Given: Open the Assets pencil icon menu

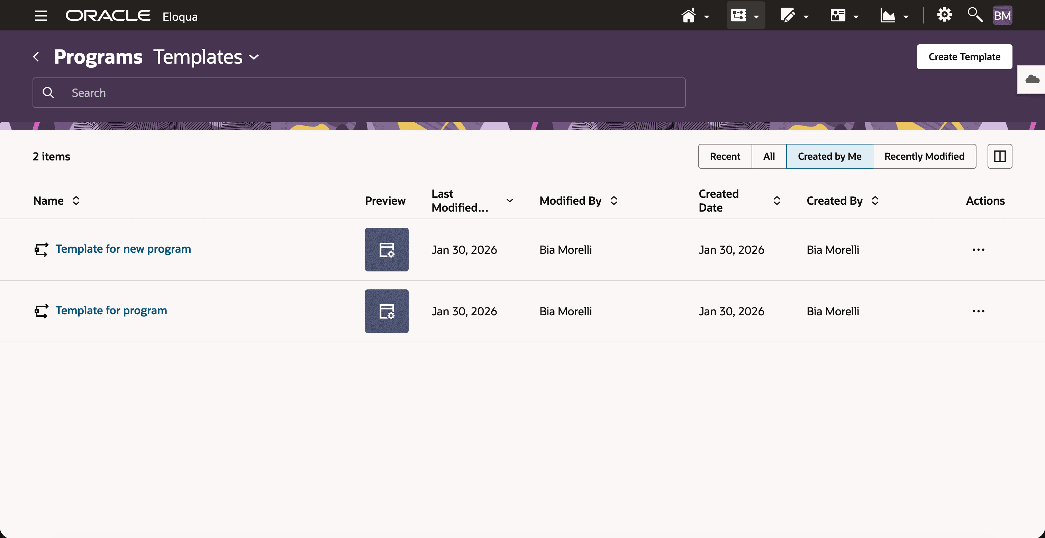Looking at the screenshot, I should coord(788,16).
